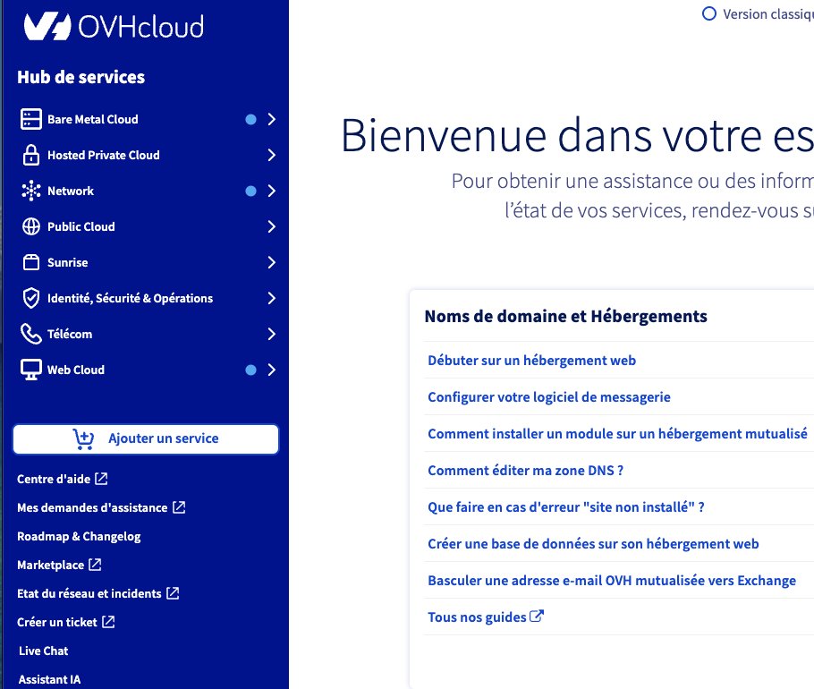814x689 pixels.
Task: Open Etat du réseau et incidents link
Action: pos(98,593)
